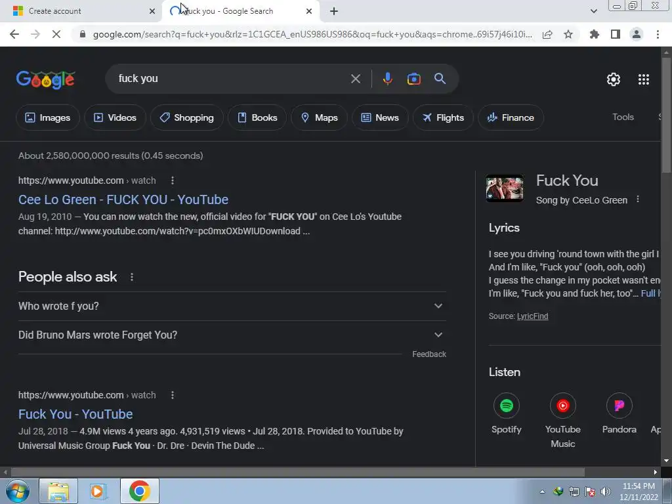Click the network tray icon
672x504 pixels.
pos(574,492)
